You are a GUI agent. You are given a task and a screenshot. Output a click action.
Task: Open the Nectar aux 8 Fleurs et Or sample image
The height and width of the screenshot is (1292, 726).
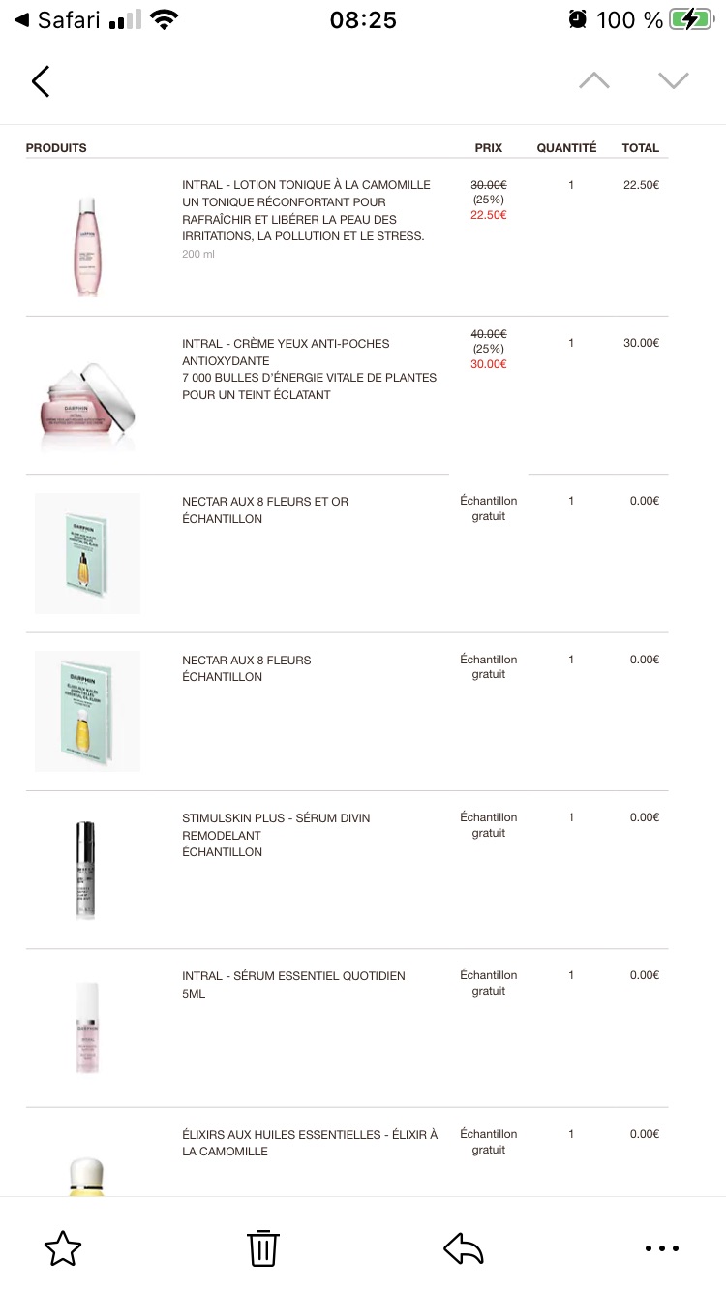coord(87,553)
